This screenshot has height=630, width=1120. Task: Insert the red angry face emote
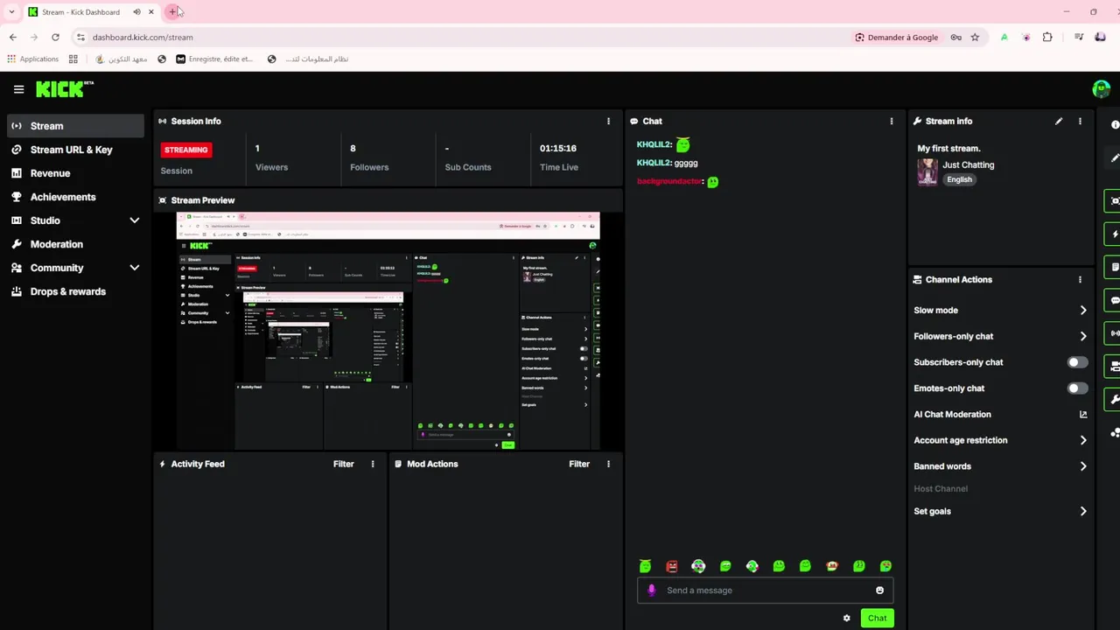672,567
